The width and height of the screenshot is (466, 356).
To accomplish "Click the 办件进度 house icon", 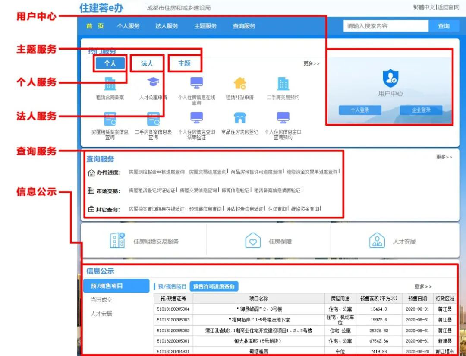I will 91,173.
